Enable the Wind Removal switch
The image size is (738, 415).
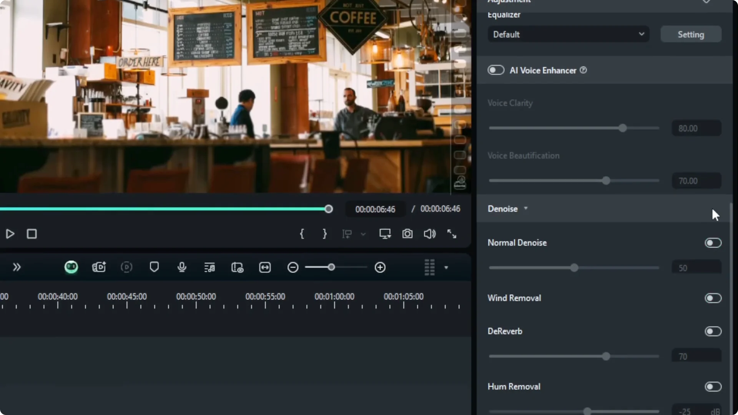(713, 298)
